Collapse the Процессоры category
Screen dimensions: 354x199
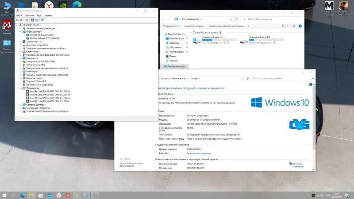click(x=20, y=88)
